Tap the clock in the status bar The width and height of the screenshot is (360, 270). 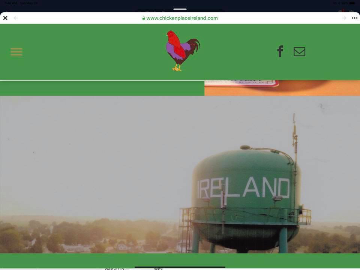click(x=10, y=3)
